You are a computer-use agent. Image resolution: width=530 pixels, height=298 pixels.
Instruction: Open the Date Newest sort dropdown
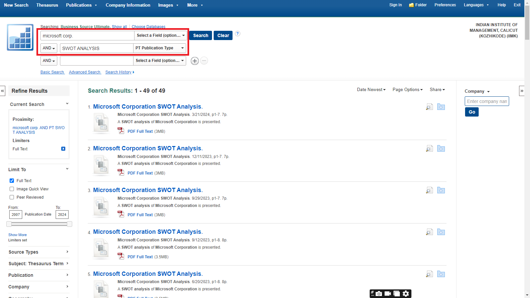pos(371,90)
